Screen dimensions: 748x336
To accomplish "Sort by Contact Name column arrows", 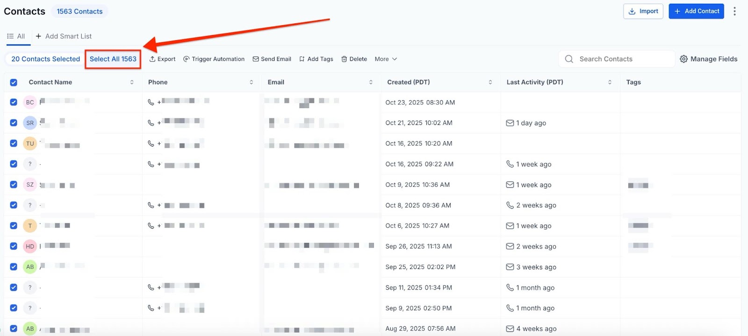I will point(132,82).
